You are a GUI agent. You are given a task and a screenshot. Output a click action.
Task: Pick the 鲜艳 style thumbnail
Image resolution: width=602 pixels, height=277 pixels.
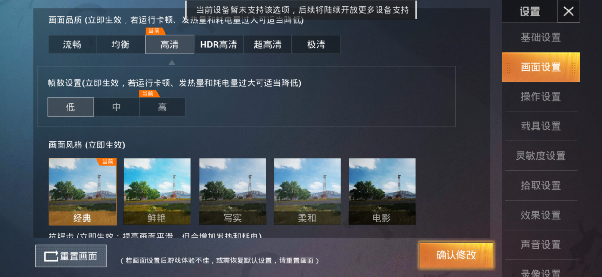(157, 192)
